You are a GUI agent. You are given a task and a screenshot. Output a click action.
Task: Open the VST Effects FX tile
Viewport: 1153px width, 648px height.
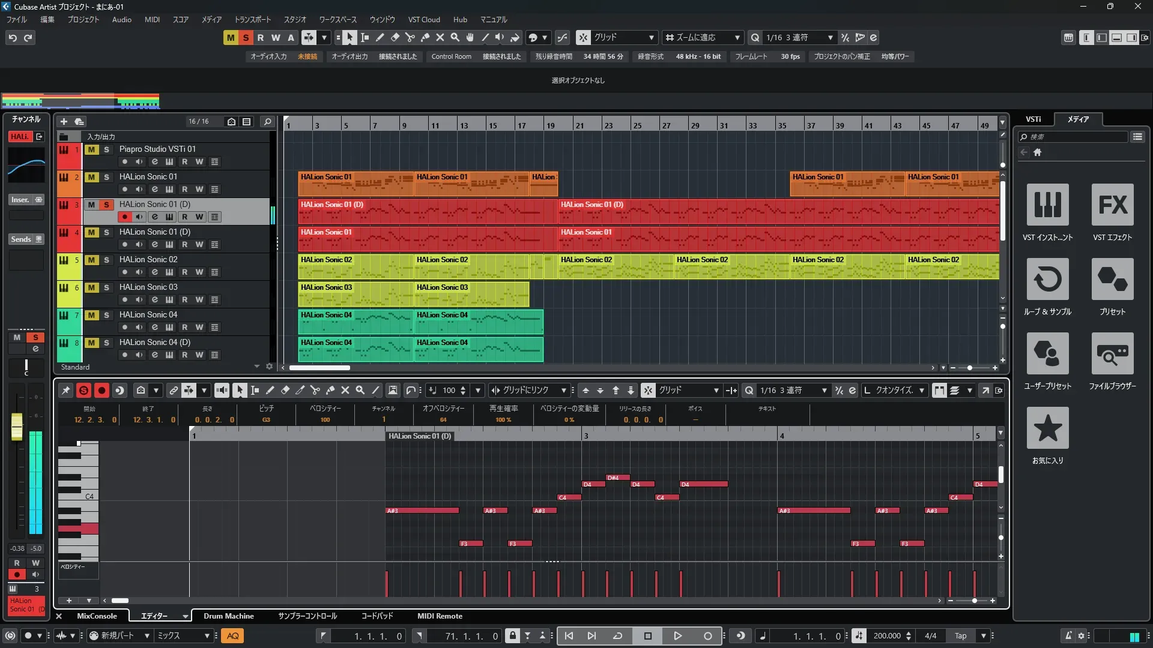point(1112,205)
